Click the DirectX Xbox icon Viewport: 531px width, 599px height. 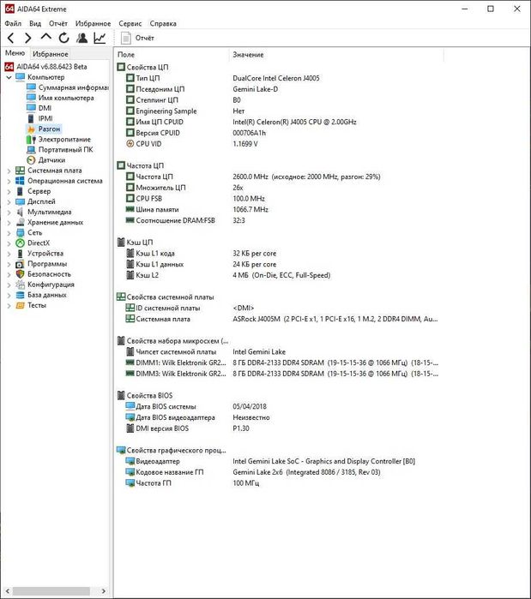[20, 243]
